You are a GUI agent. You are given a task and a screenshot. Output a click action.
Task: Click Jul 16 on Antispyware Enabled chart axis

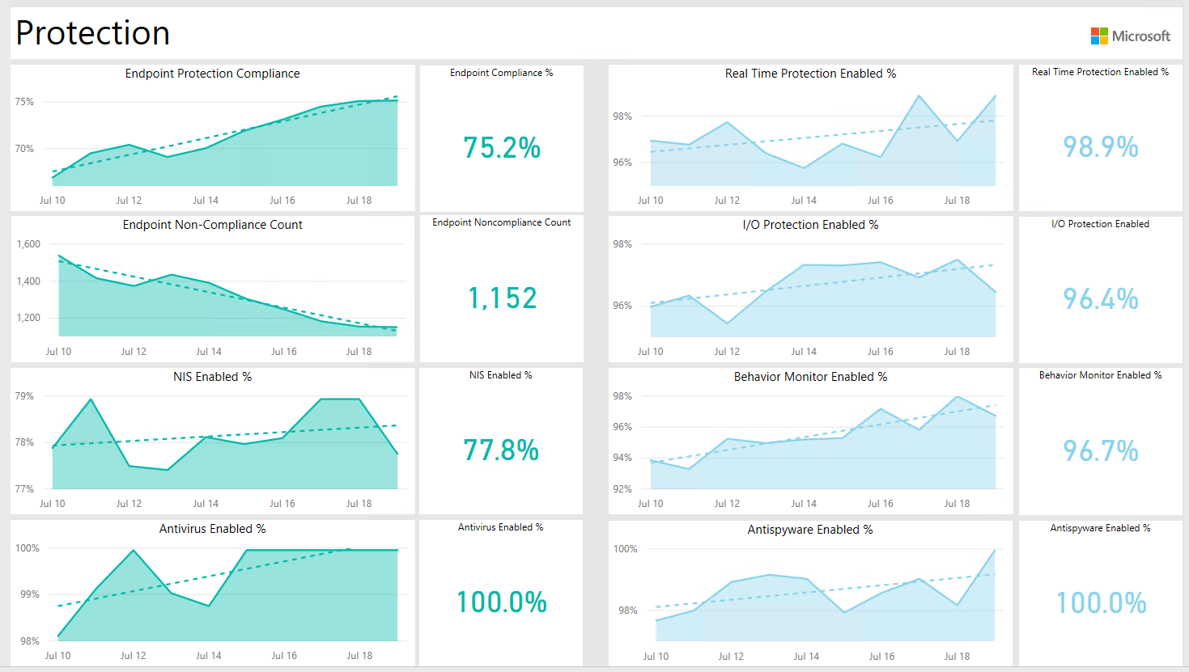click(881, 657)
